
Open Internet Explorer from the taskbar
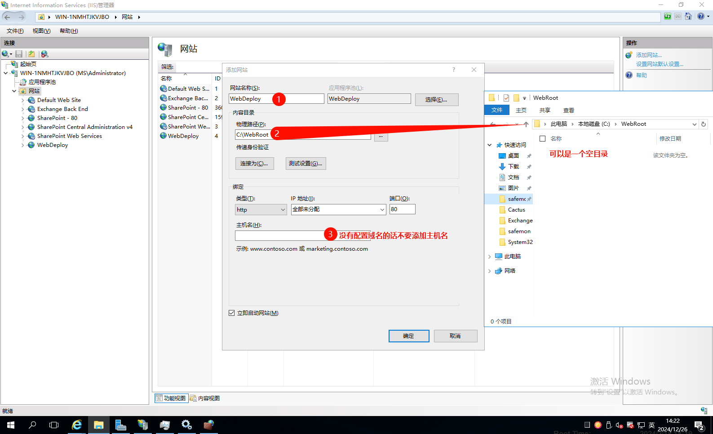pyautogui.click(x=77, y=425)
